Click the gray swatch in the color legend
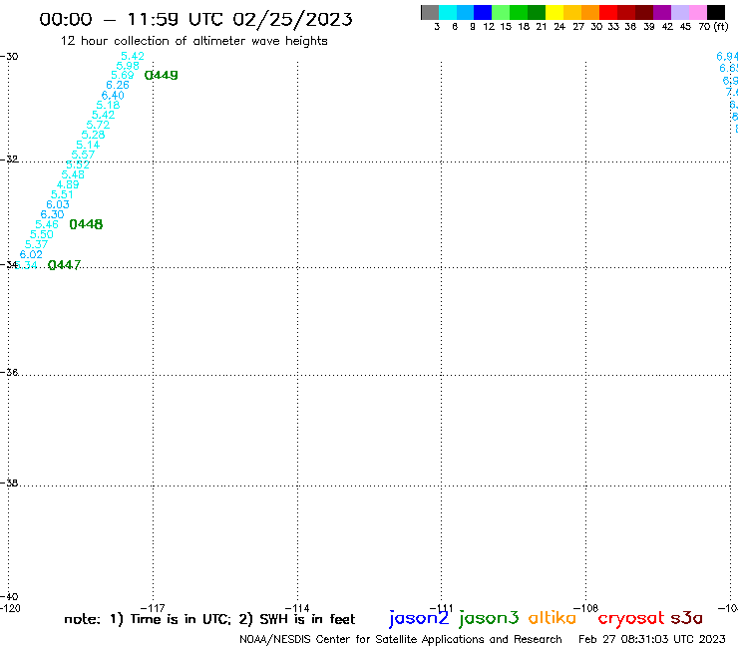 430,12
